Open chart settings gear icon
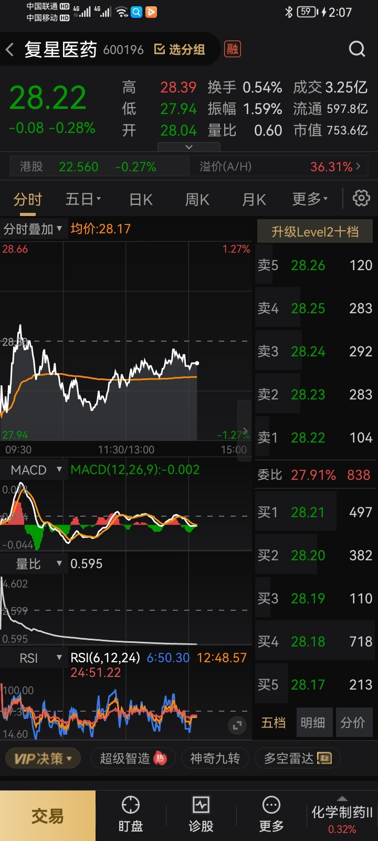 pos(361,199)
